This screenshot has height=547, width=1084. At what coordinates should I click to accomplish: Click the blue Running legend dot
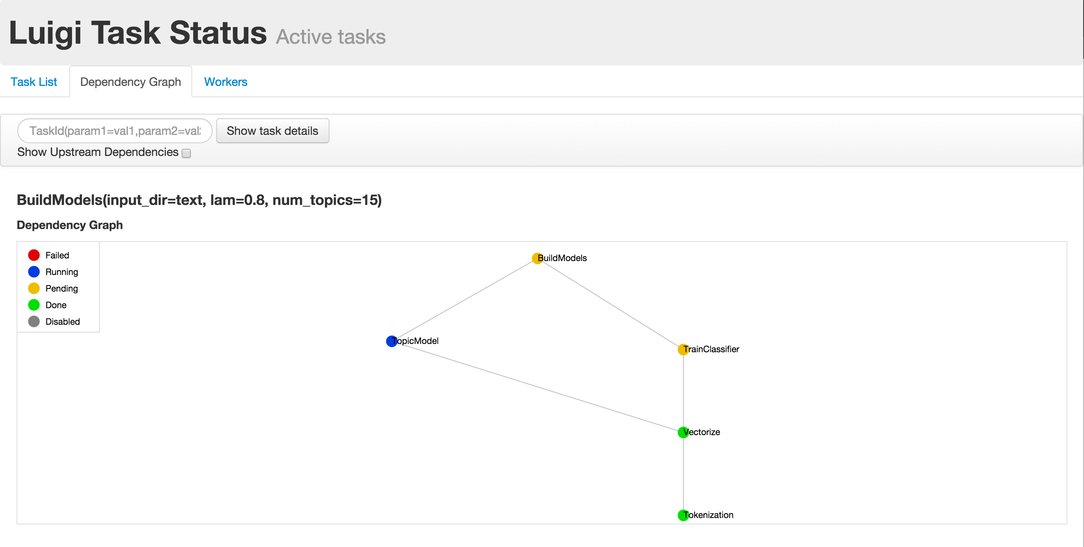click(34, 272)
